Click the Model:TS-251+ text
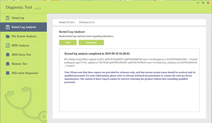The height and width of the screenshot is (123, 212). tap(67, 22)
